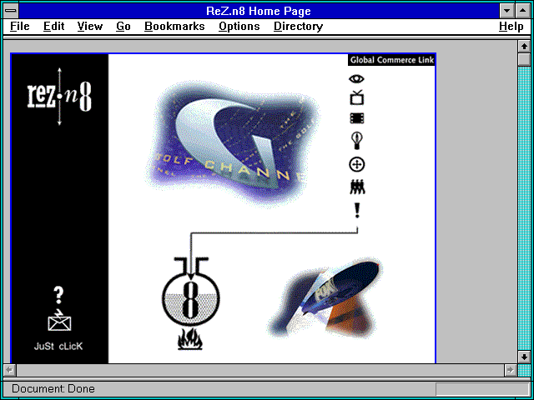The height and width of the screenshot is (400, 534).
Task: Open the Options menu
Action: pos(239,27)
